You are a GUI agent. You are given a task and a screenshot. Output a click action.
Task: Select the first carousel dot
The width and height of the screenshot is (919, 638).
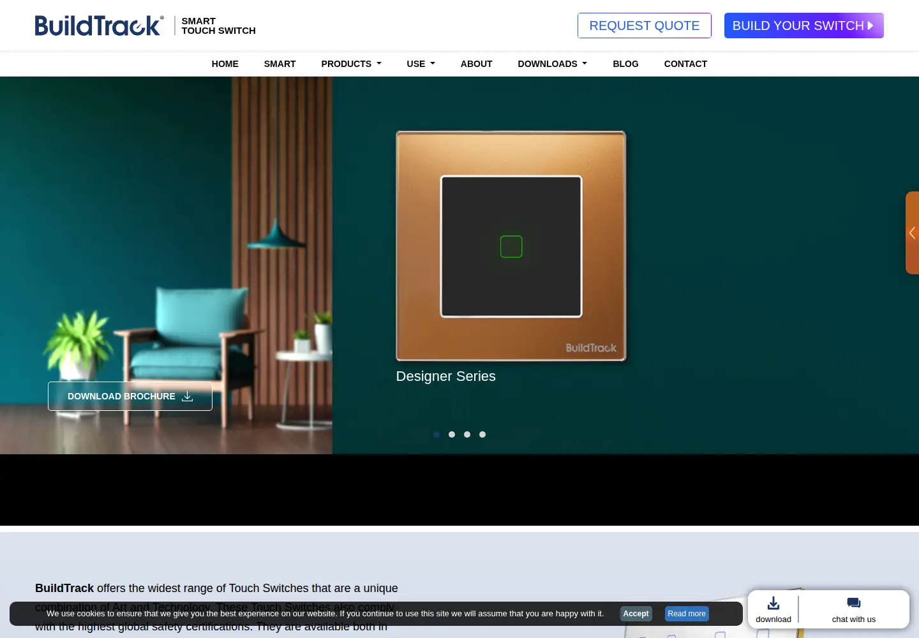point(437,434)
